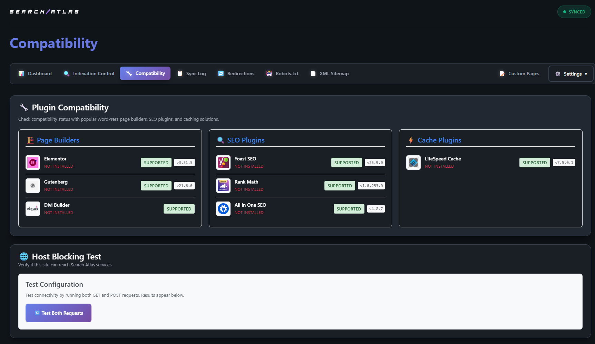Open the Custom Pages tab

coord(519,73)
